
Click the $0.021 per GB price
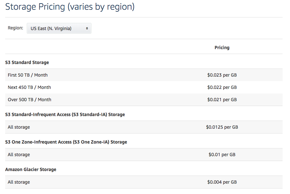coord(222,100)
